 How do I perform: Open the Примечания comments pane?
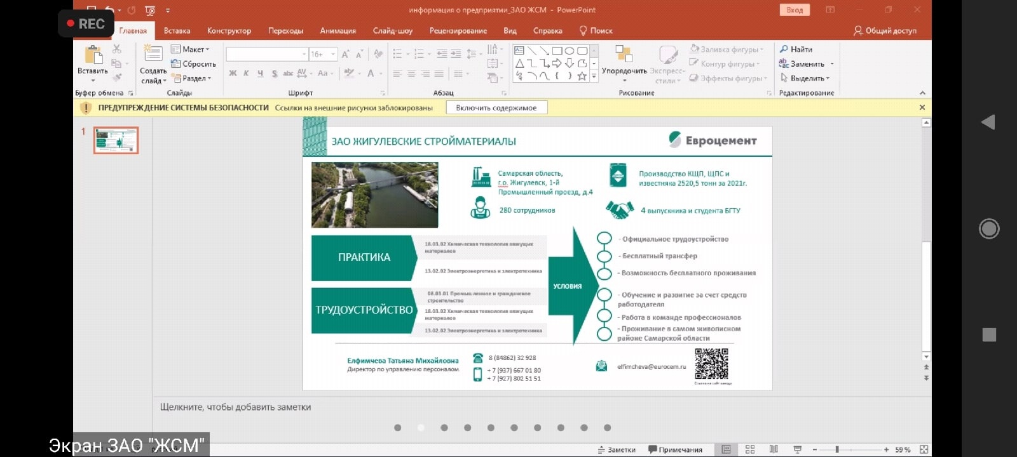coord(675,449)
